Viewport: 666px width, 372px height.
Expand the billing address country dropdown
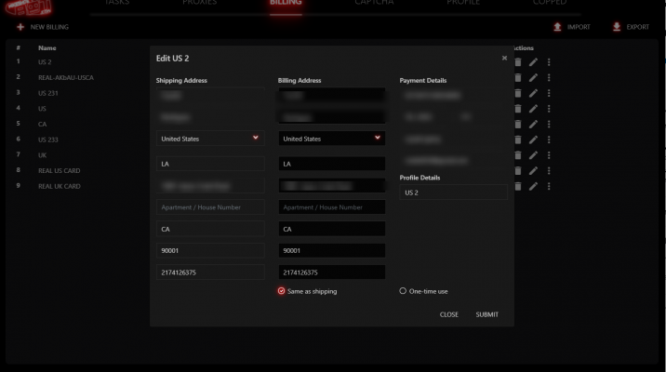331,139
